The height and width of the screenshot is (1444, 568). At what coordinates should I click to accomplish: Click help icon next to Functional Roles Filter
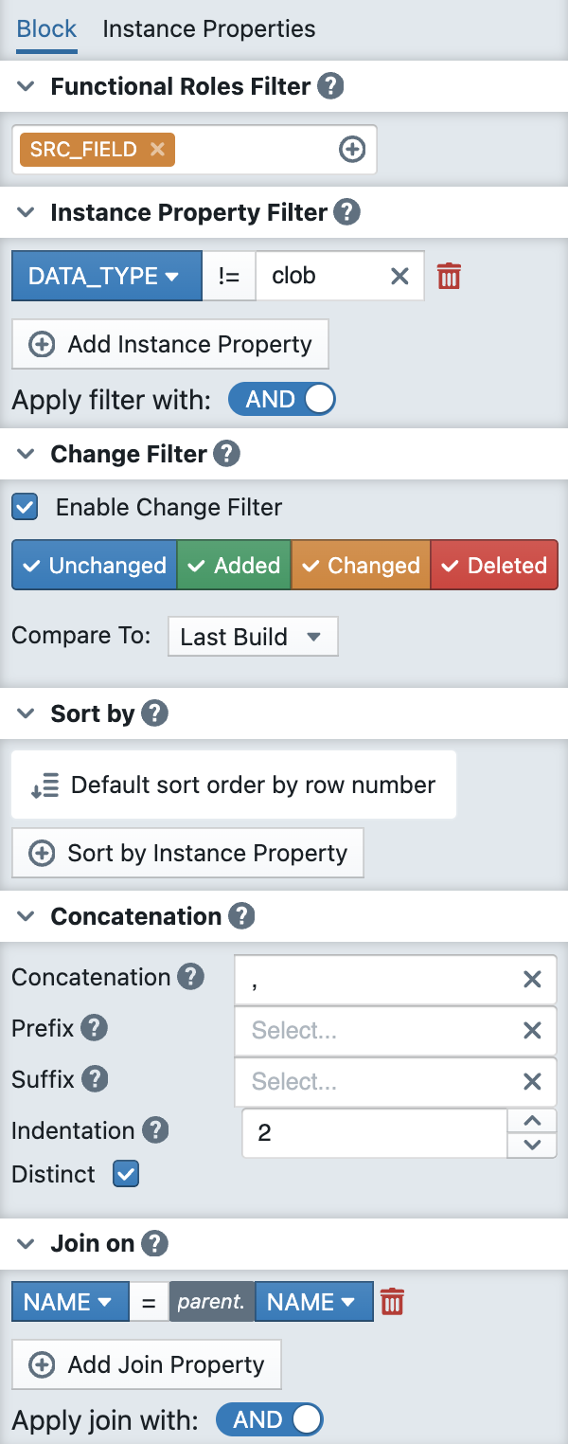329,87
